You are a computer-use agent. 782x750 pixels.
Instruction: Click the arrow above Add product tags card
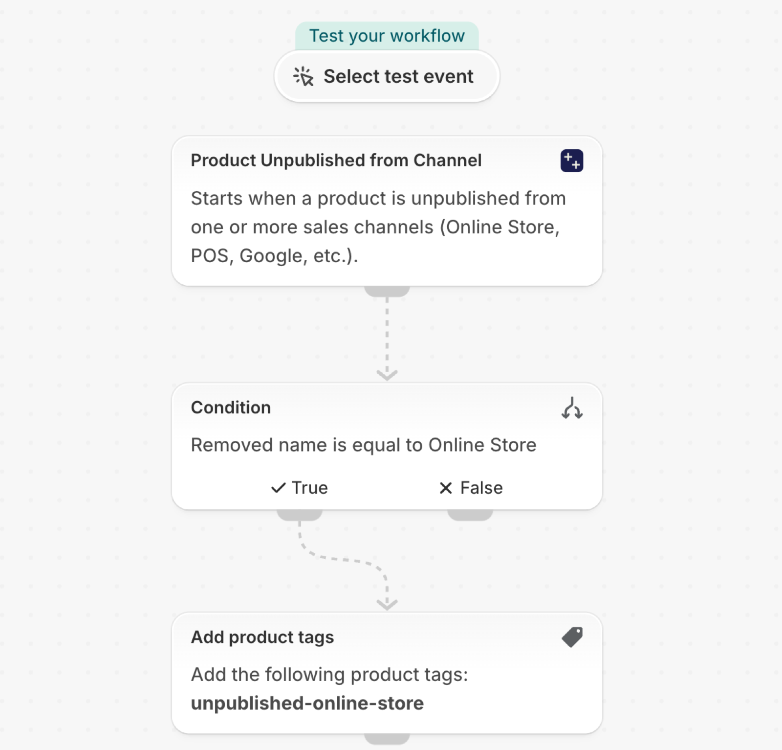(x=387, y=604)
